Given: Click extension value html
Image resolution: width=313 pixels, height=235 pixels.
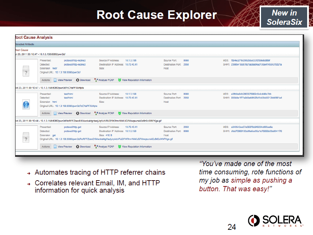Looking at the screenshot, I should 54,102.
